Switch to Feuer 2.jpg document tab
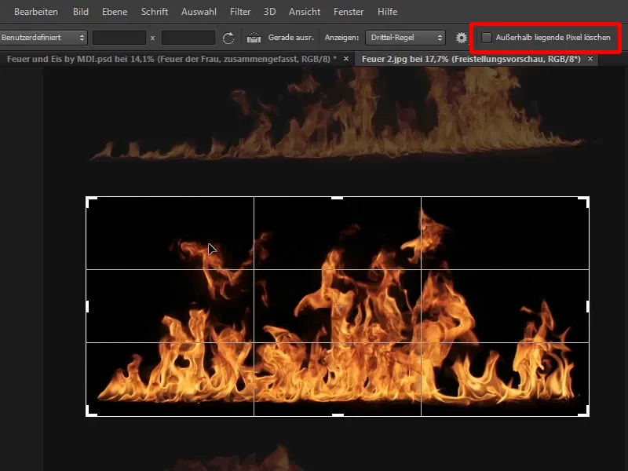 pos(471,59)
